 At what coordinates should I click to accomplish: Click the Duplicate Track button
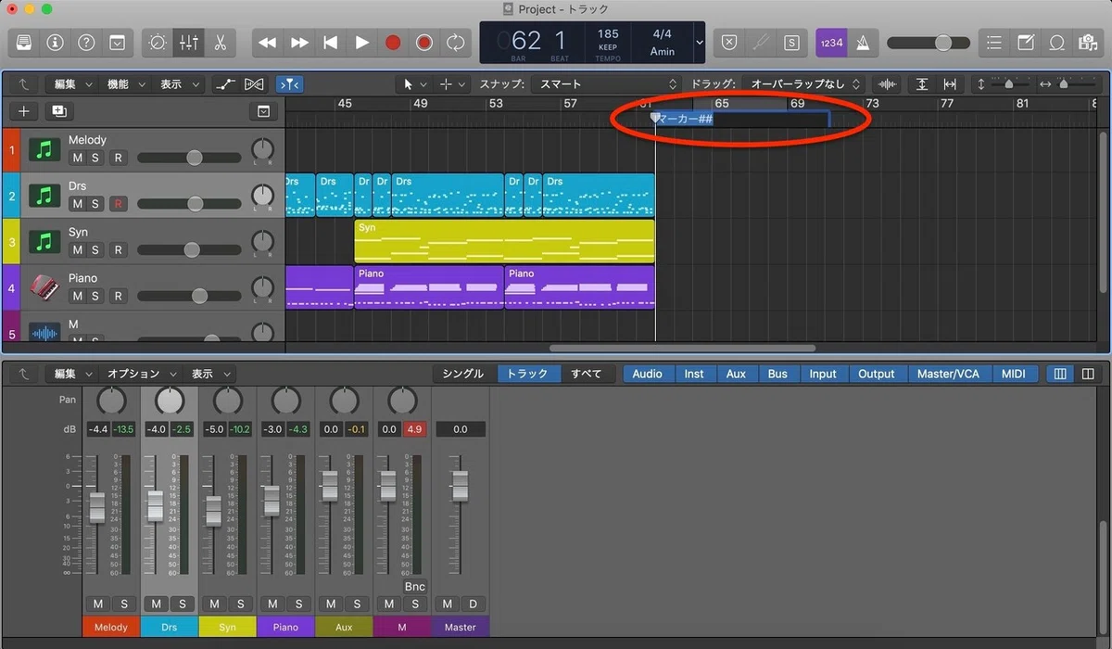59,111
